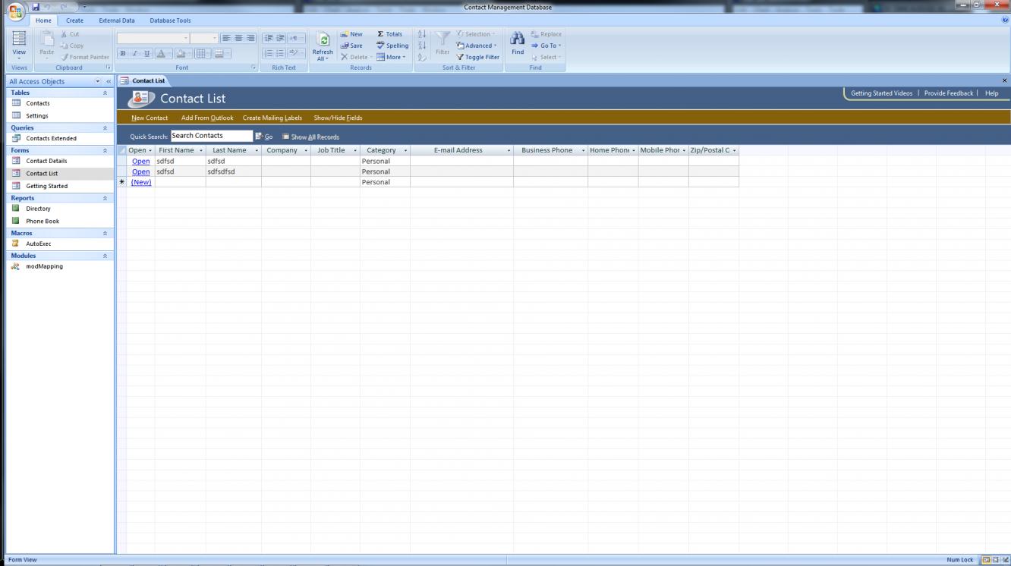
Task: Save via Quick Access toolbar disk icon
Action: [36, 8]
